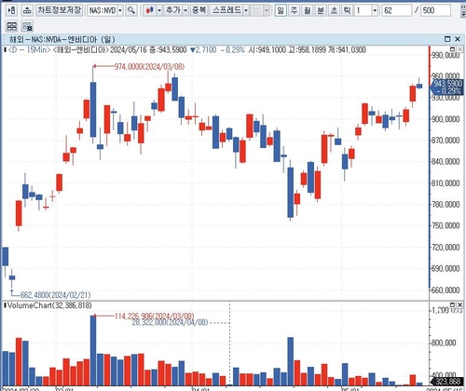Image resolution: width=466 pixels, height=391 pixels.
Task: Open the 스프레드 dropdown arrow
Action: pyautogui.click(x=246, y=10)
